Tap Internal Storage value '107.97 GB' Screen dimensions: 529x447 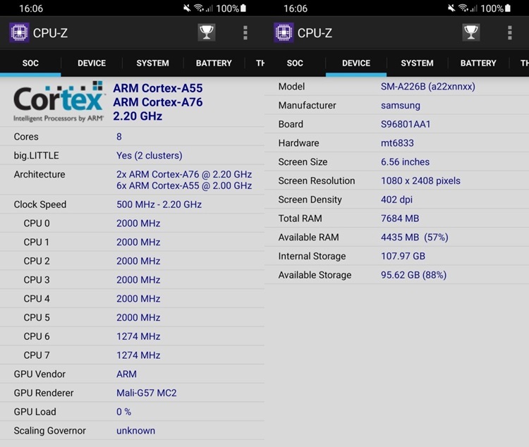coord(403,257)
